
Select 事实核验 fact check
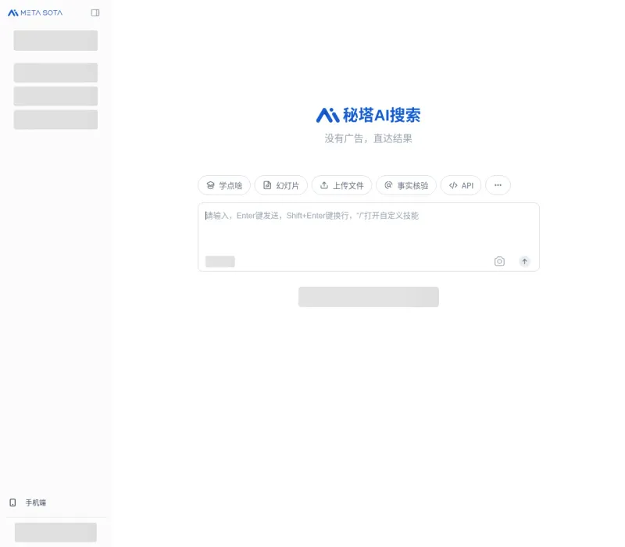click(x=406, y=185)
